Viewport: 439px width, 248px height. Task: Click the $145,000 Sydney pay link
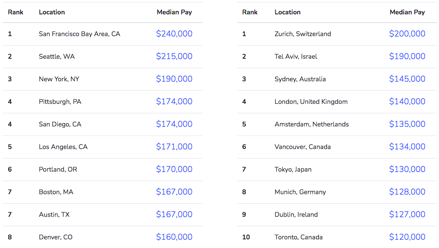point(407,79)
